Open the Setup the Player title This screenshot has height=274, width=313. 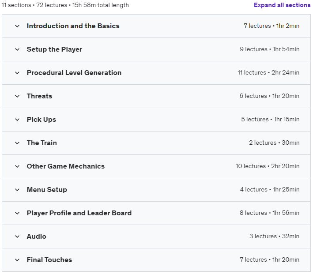coord(54,49)
